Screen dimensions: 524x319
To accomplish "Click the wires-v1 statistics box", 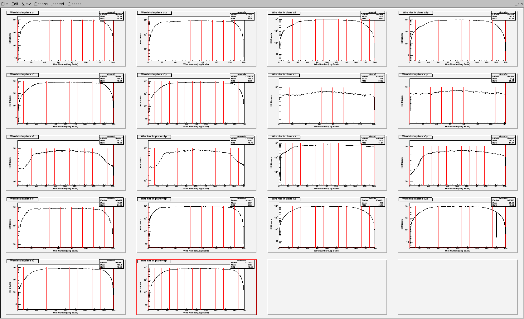I will (x=111, y=202).
